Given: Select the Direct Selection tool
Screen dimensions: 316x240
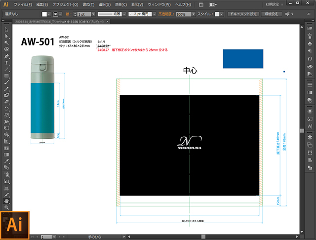Looking at the screenshot, I should point(6,36).
